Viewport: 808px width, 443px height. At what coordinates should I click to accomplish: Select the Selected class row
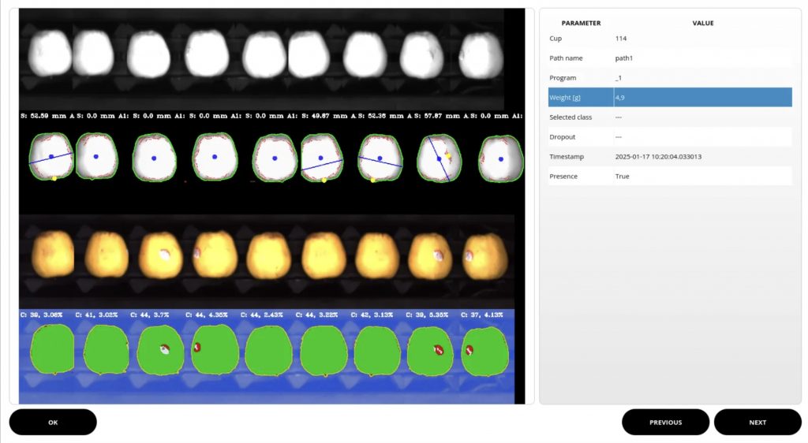(x=670, y=117)
